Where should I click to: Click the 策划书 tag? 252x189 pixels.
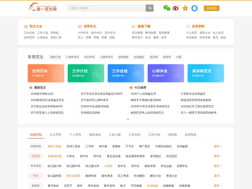coord(167,57)
